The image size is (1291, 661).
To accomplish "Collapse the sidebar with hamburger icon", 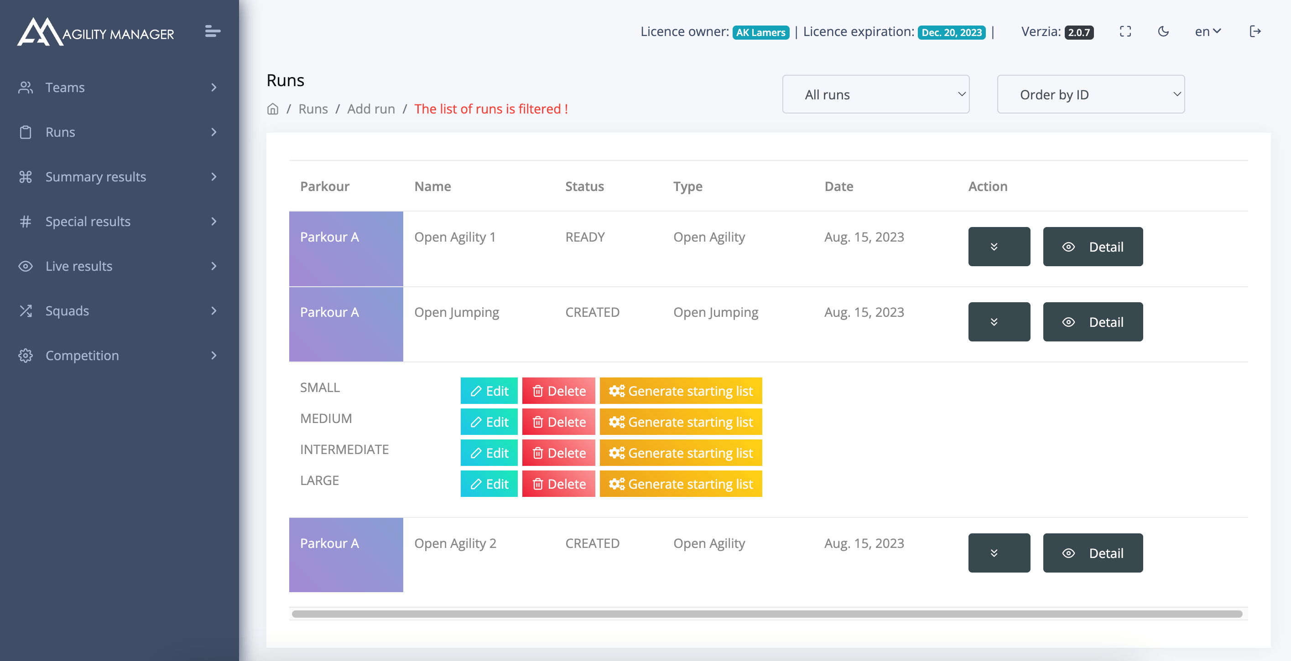I will tap(213, 31).
